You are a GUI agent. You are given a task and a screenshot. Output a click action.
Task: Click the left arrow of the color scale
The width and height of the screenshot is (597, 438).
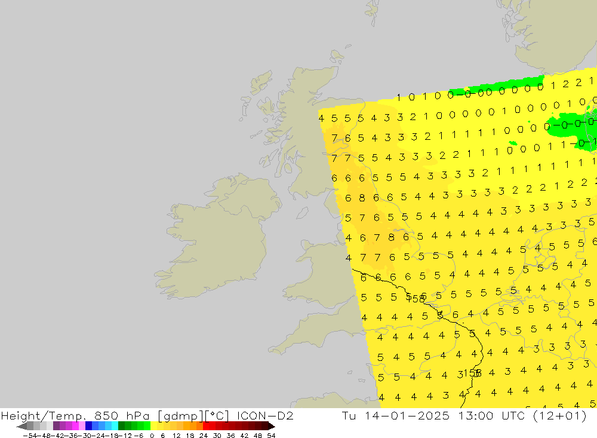click(21, 426)
